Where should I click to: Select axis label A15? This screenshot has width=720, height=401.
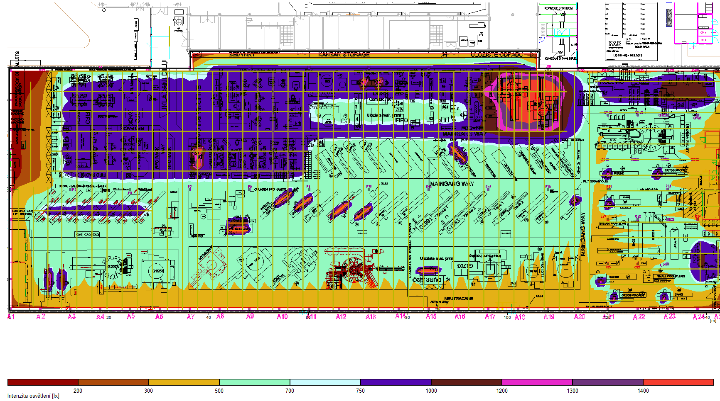(x=431, y=317)
